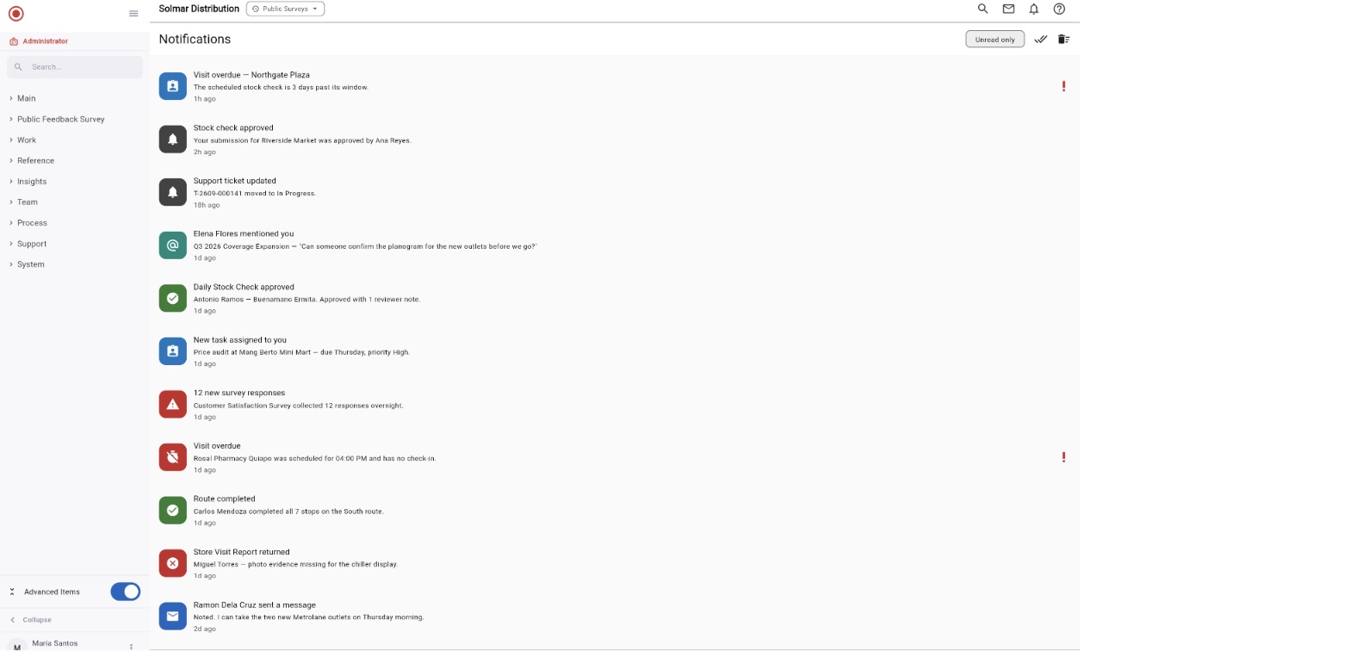Screen dimensions: 1350x651
Task: Expand the Process navigation group
Action: pyautogui.click(x=75, y=223)
